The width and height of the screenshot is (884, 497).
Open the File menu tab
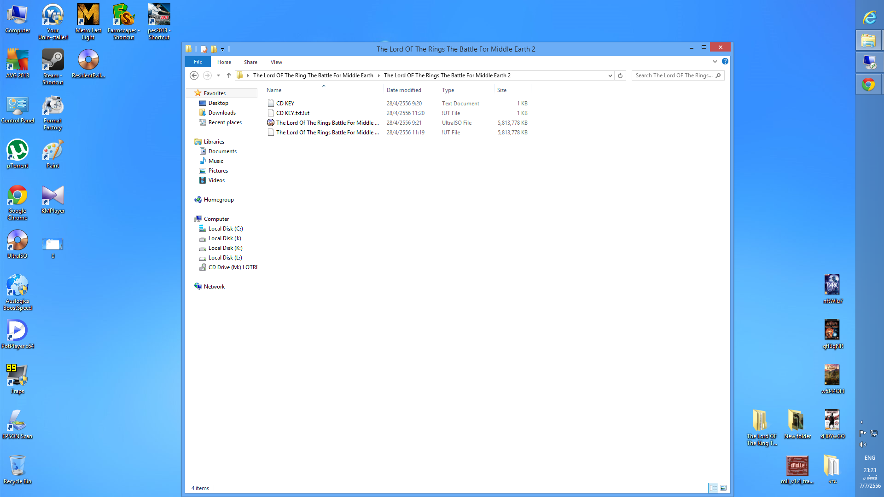click(198, 62)
